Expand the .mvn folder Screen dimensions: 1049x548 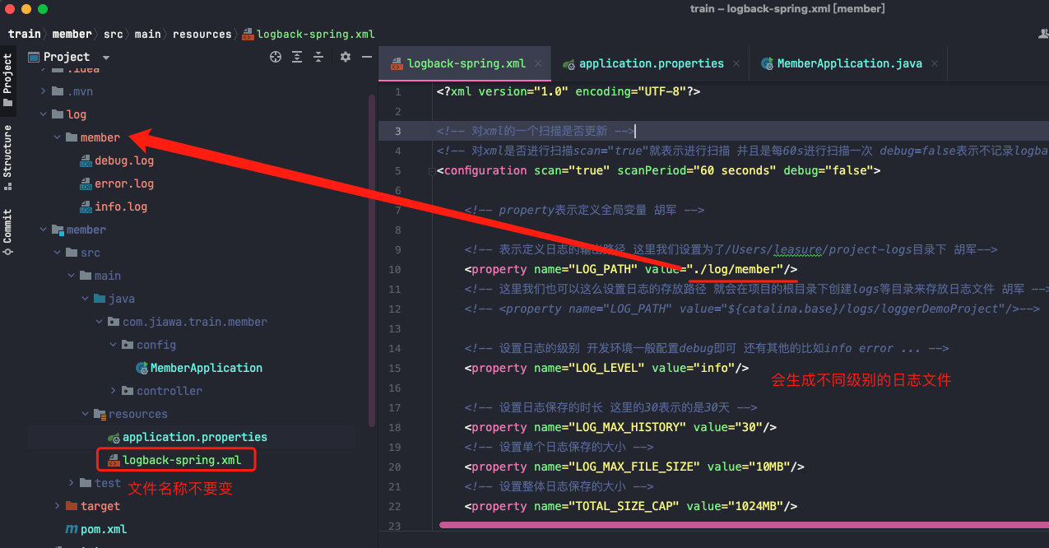(x=44, y=91)
